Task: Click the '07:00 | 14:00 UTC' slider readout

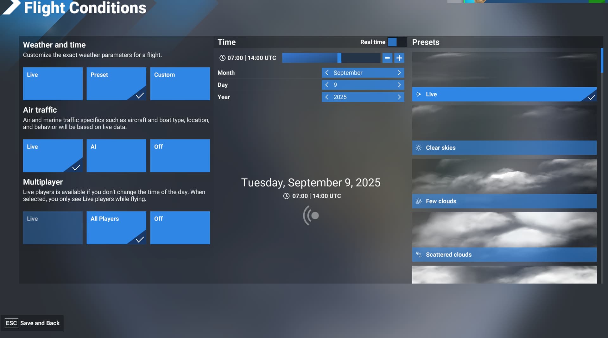Action: click(x=252, y=58)
